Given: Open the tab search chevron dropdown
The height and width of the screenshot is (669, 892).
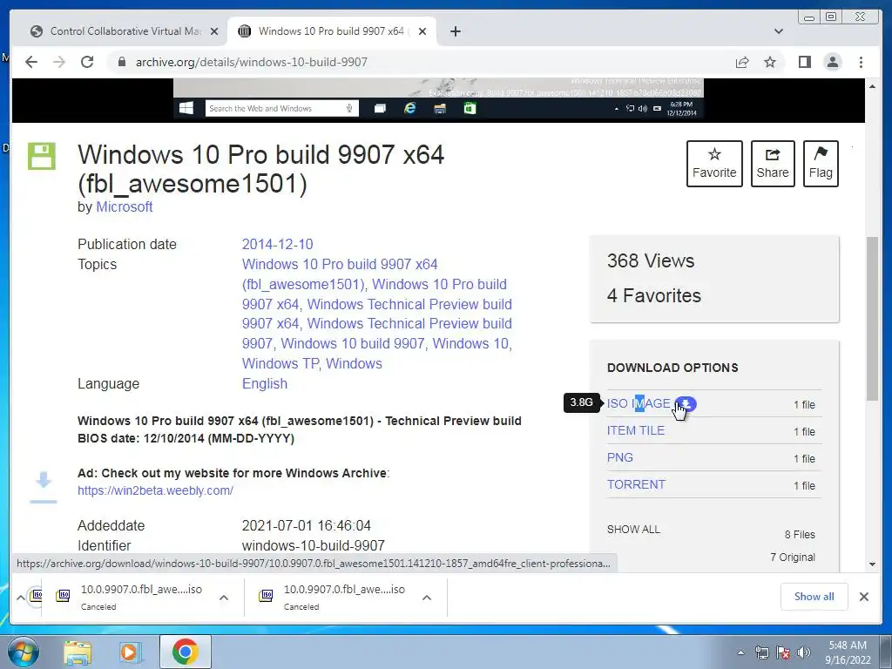Looking at the screenshot, I should pyautogui.click(x=778, y=31).
